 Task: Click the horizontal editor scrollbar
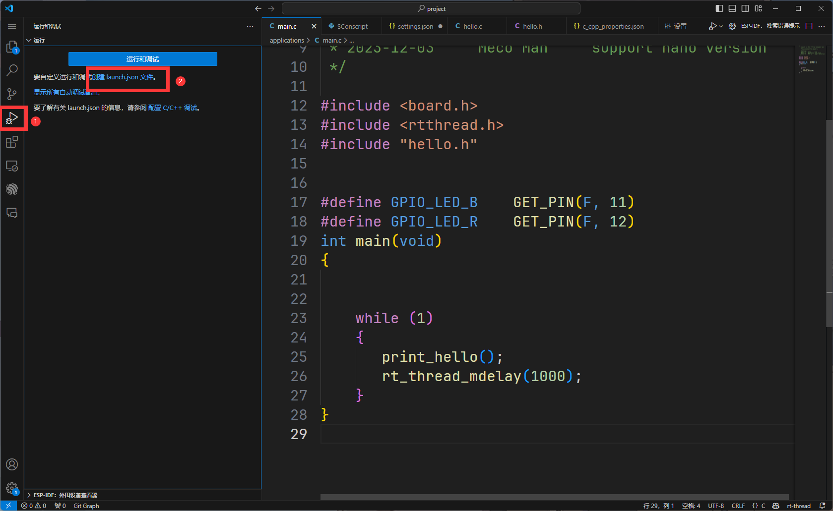pyautogui.click(x=555, y=497)
